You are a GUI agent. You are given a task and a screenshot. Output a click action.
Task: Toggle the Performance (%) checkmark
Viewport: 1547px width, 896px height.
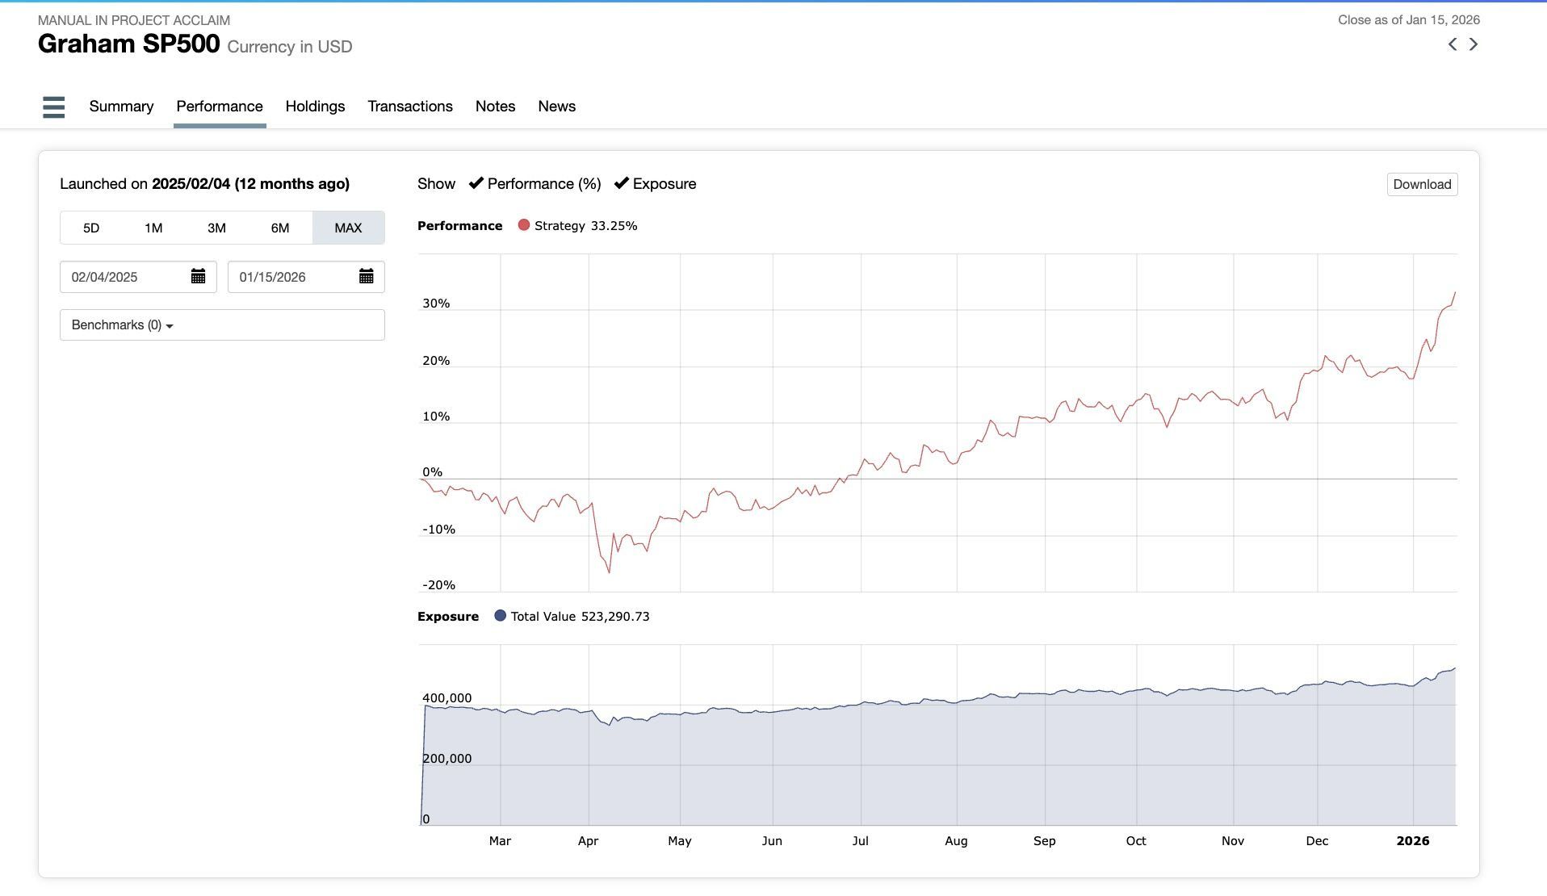(476, 183)
